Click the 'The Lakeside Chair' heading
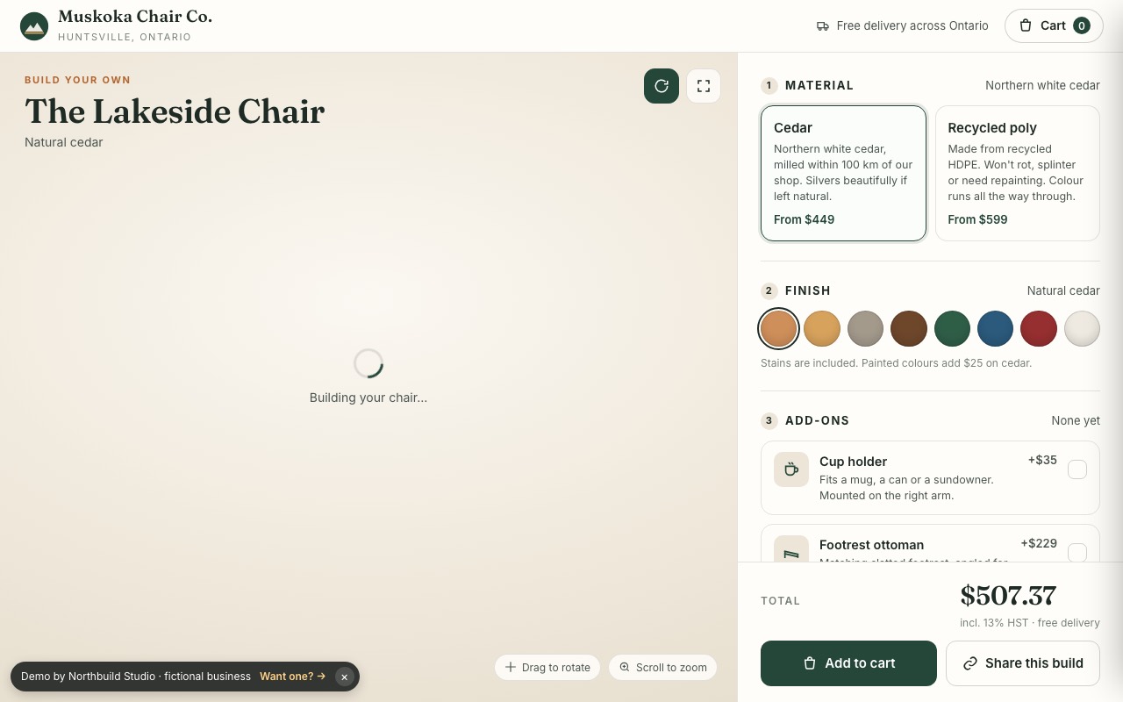The height and width of the screenshot is (702, 1123). (175, 111)
